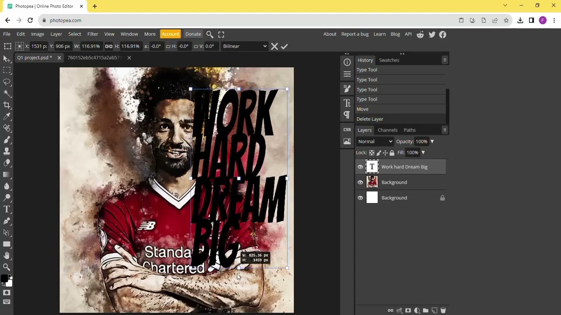Image resolution: width=561 pixels, height=315 pixels.
Task: Toggle lock position arrows icon
Action: 385,153
